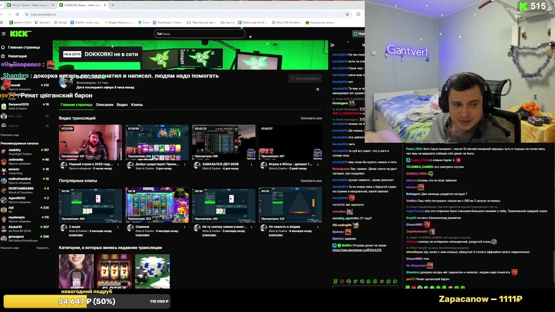Open options dots for 'Не нависть к людям' clip

[318, 227]
